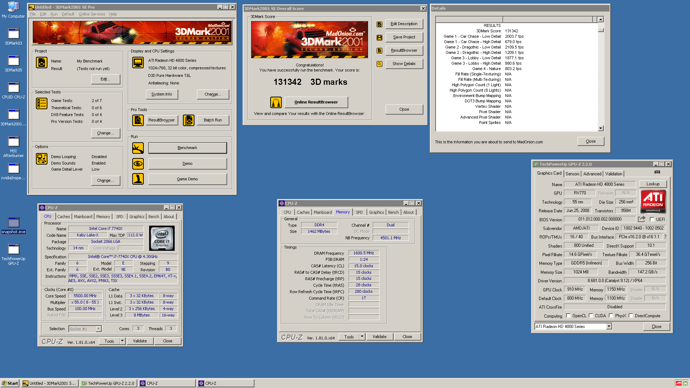Switch to Sensors tab in GPU-Z
This screenshot has width=690, height=388.
572,174
